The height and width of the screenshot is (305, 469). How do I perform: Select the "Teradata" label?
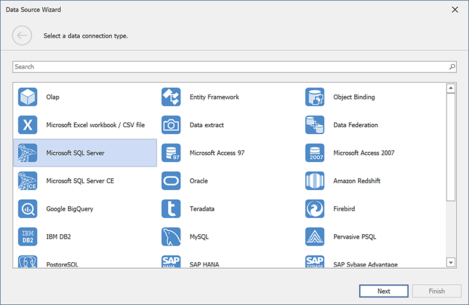(202, 209)
